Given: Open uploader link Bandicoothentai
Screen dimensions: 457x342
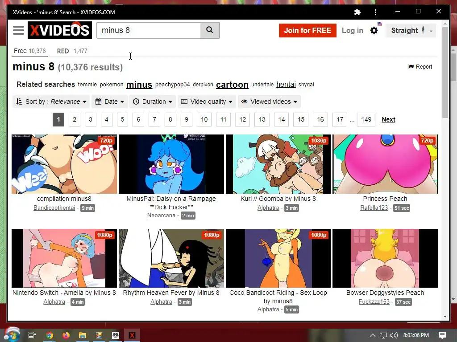Looking at the screenshot, I should [54, 208].
